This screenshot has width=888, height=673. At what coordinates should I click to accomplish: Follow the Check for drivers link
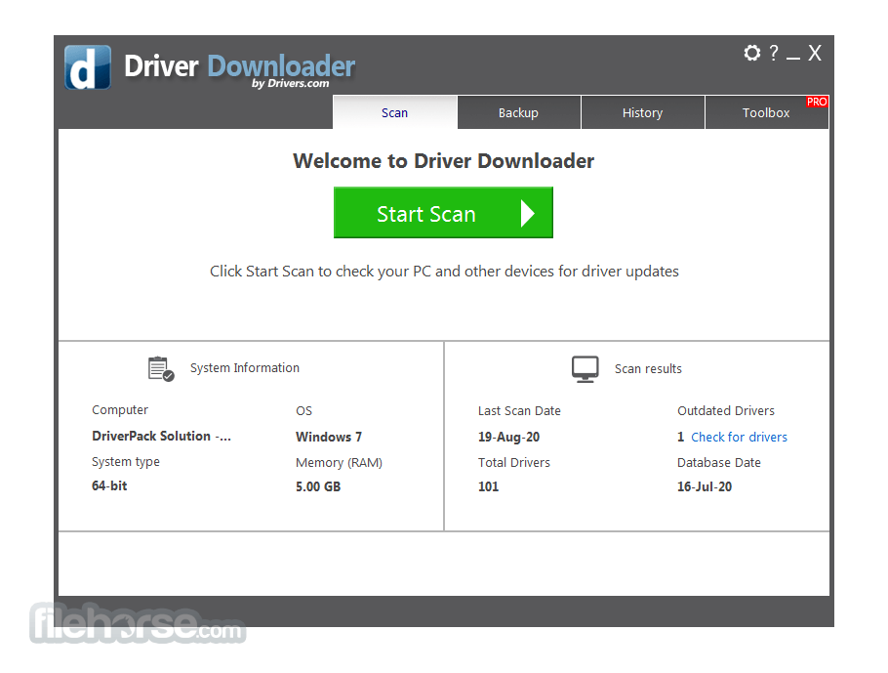(x=739, y=438)
